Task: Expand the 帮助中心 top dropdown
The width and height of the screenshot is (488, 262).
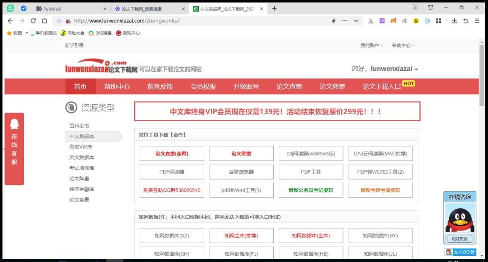Action: tap(404, 46)
